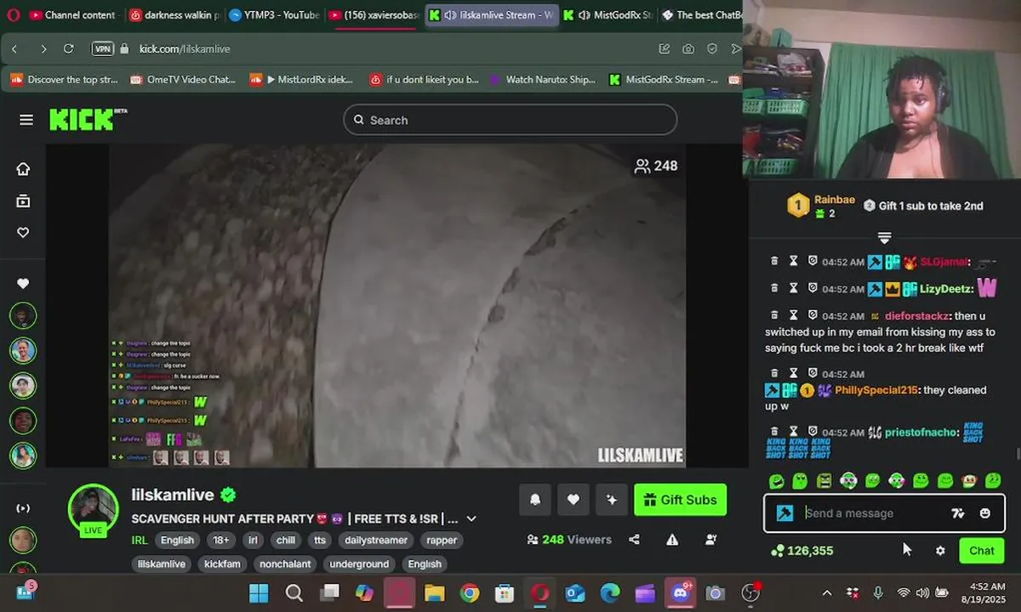The width and height of the screenshot is (1021, 612).
Task: Select the rapper tag
Action: [x=442, y=540]
